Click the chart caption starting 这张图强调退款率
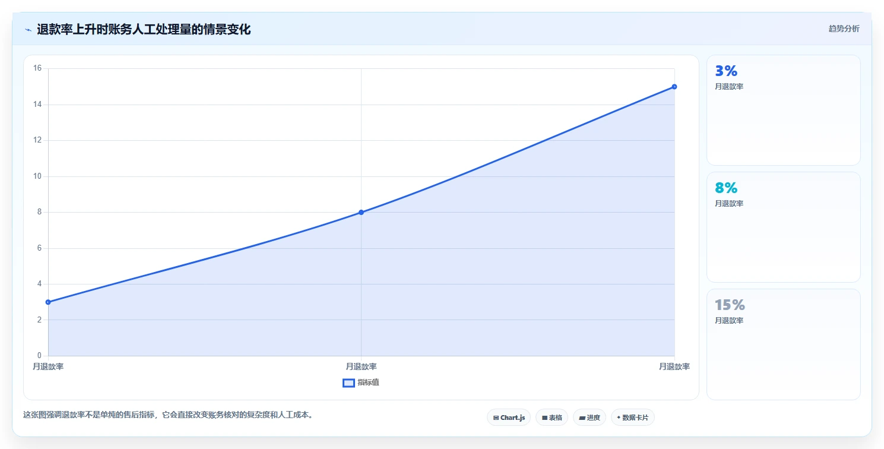This screenshot has width=884, height=449. point(168,415)
